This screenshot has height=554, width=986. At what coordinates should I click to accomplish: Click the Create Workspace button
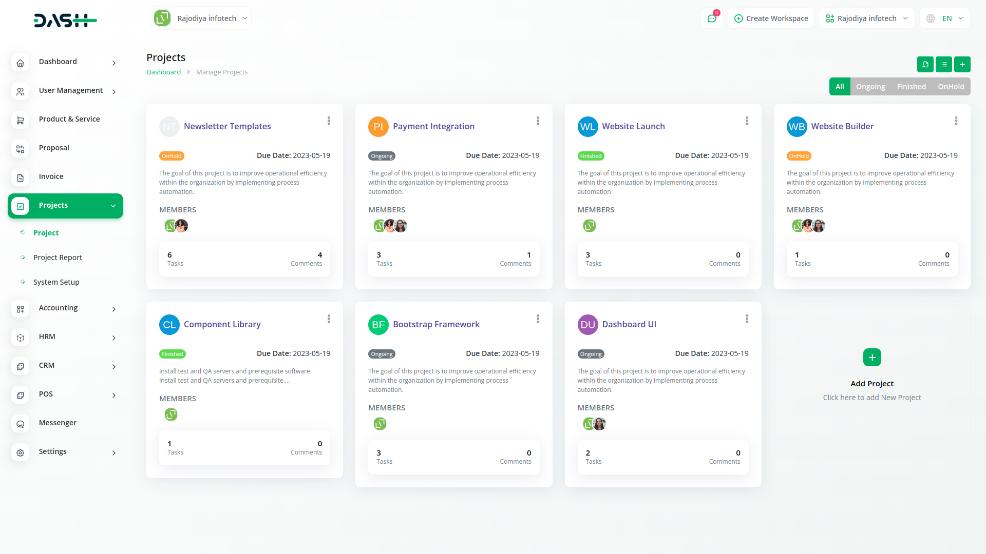click(770, 18)
